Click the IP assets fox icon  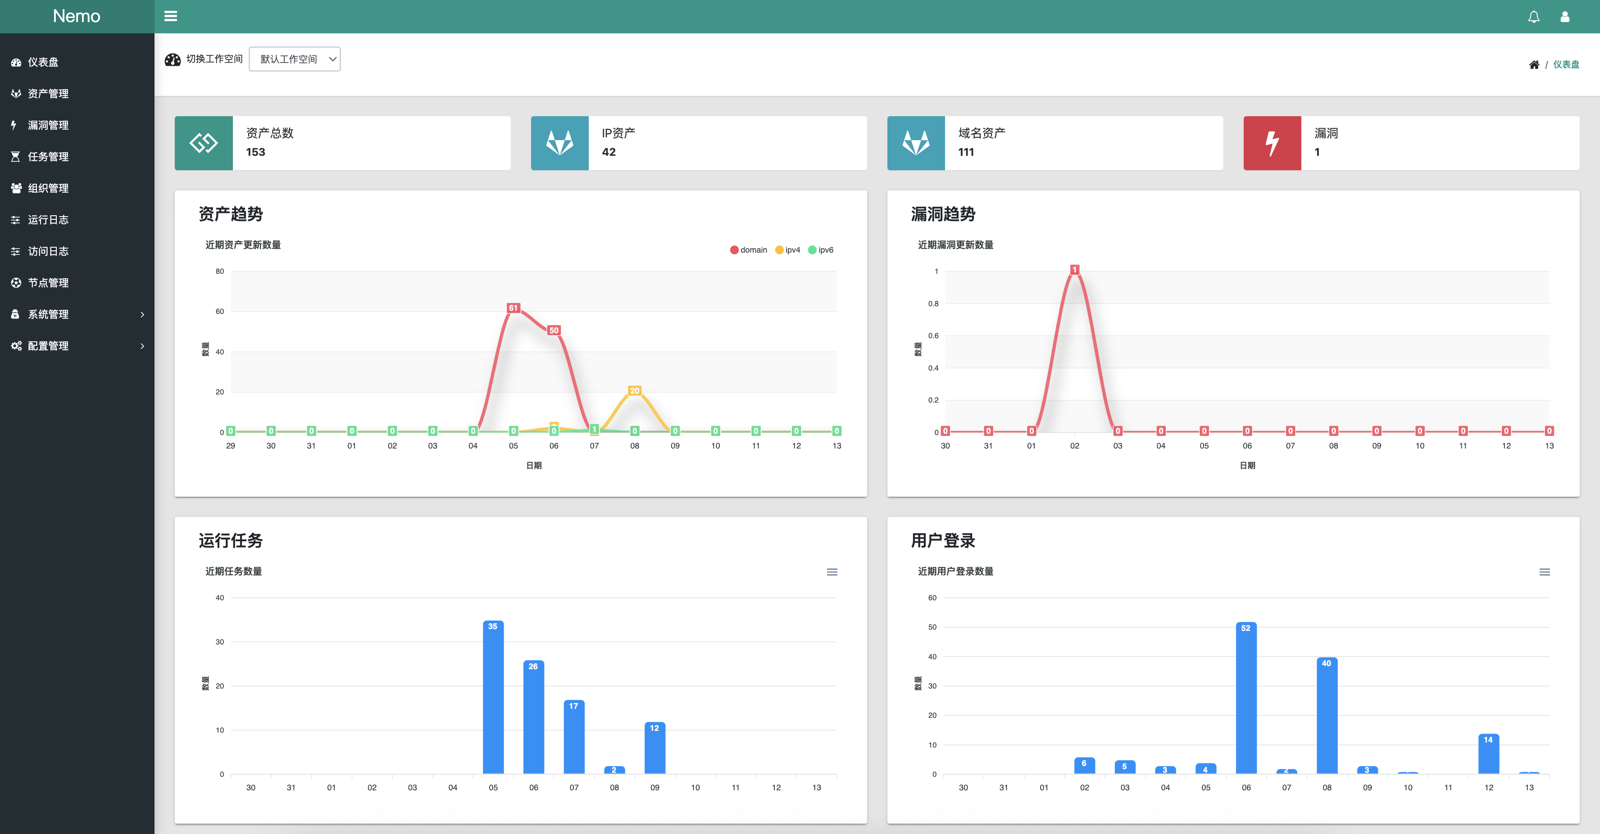(559, 143)
